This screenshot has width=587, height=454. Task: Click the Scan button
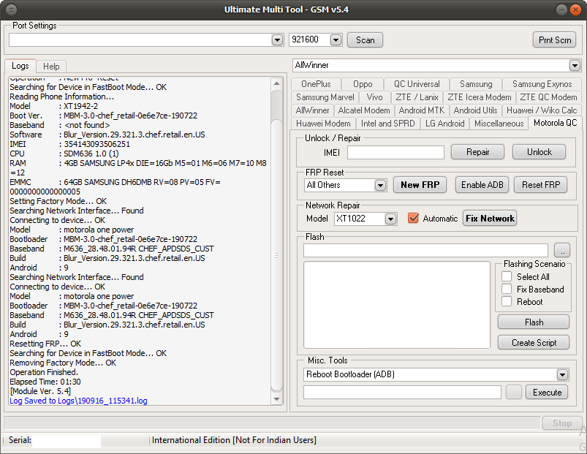(365, 39)
